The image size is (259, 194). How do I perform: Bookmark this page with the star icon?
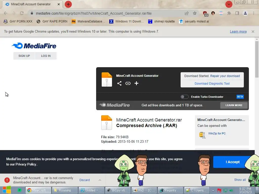click(195, 13)
